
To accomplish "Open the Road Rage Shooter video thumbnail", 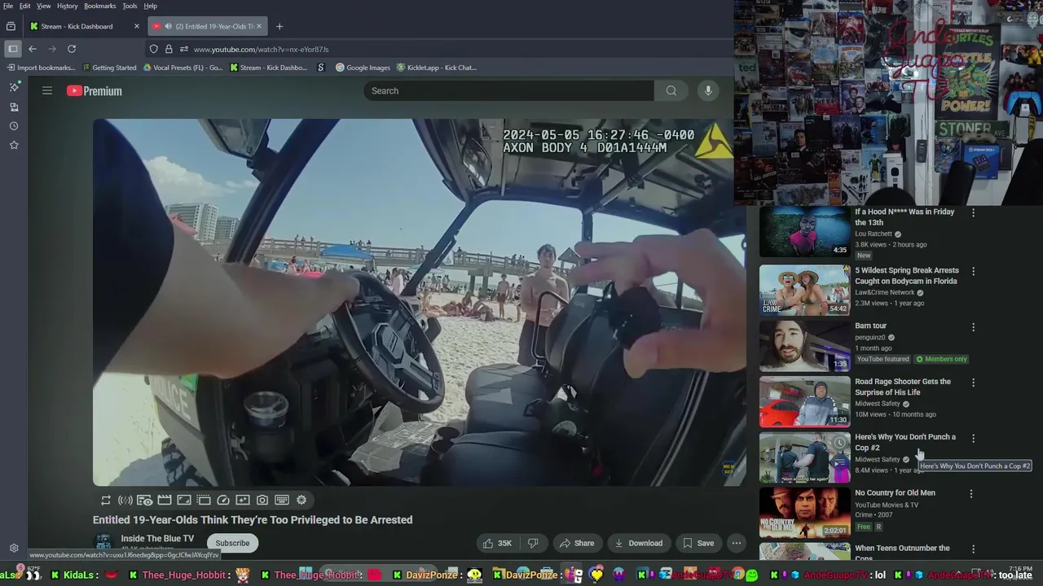I will tap(804, 401).
